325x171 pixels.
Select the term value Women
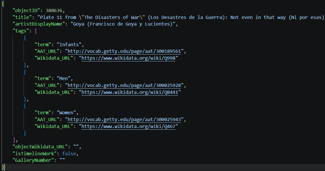[67, 112]
